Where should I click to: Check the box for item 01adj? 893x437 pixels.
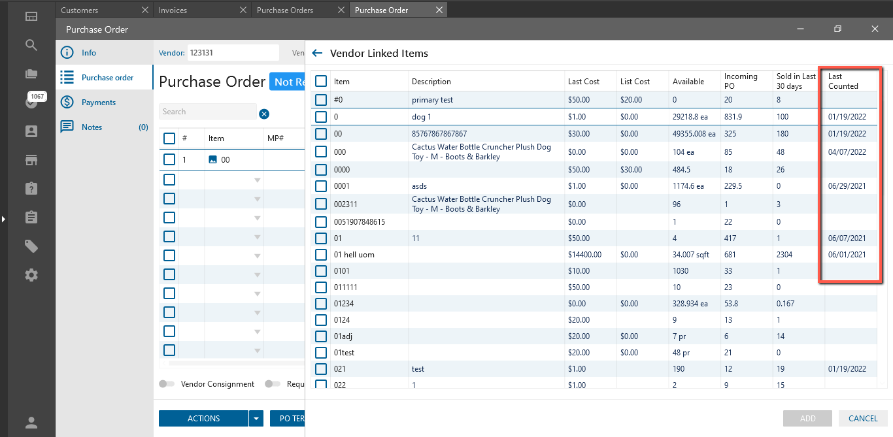tap(321, 336)
